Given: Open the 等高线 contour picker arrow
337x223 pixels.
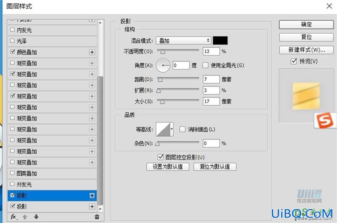Looking at the screenshot, I should (x=172, y=129).
